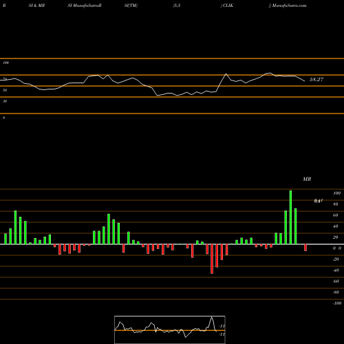Click the deepest red MR histogram bar
344x344 pixels.
pos(212,259)
